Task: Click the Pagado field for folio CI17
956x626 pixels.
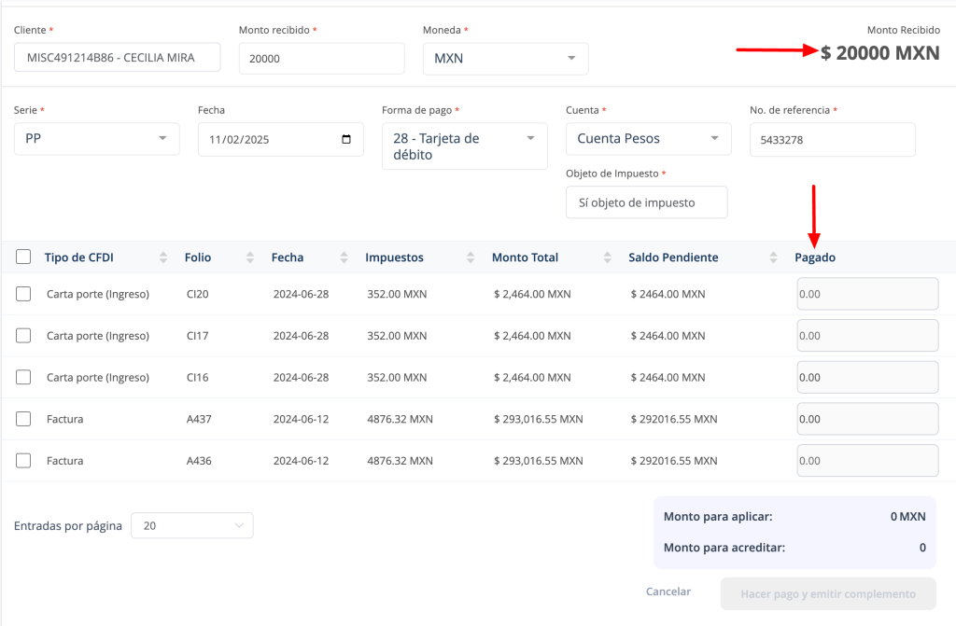Action: click(867, 335)
